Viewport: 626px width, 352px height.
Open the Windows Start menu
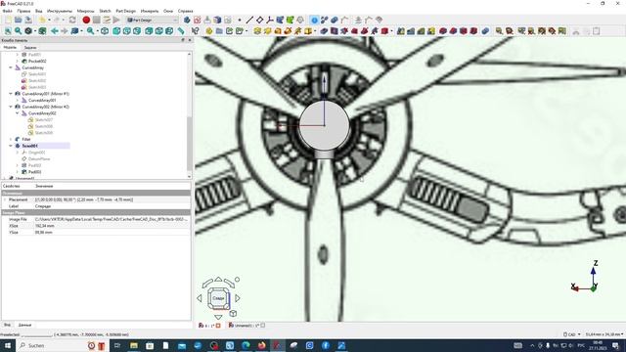point(8,345)
